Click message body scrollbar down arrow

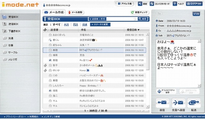tap(199, 86)
